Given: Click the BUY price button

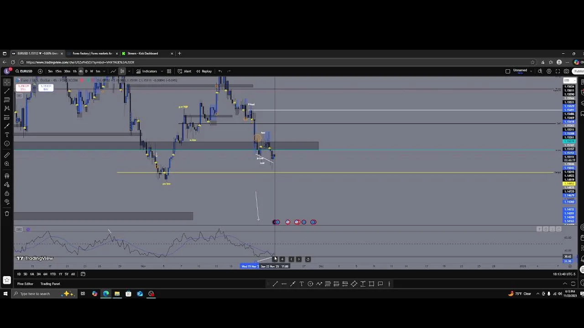Looking at the screenshot, I should (x=46, y=87).
